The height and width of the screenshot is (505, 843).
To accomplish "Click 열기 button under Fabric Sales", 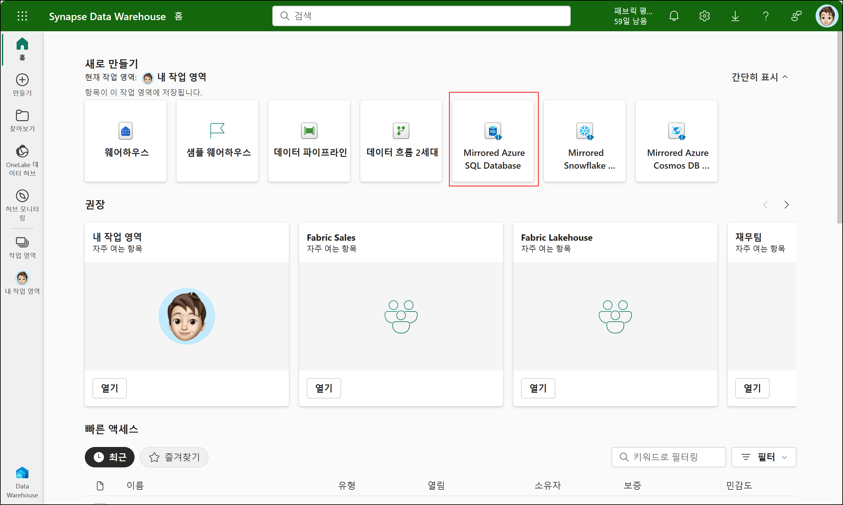I will (323, 388).
